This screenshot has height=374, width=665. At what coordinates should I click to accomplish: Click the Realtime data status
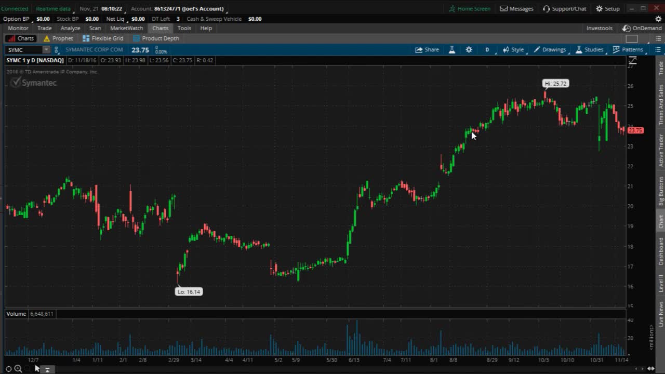[53, 9]
